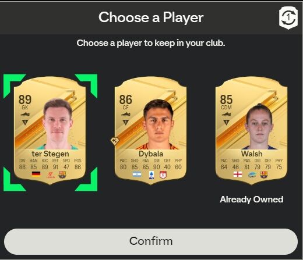Image resolution: width=303 pixels, height=260 pixels.
Task: Click the Roma club badge on Dybala card
Action: pos(163,175)
